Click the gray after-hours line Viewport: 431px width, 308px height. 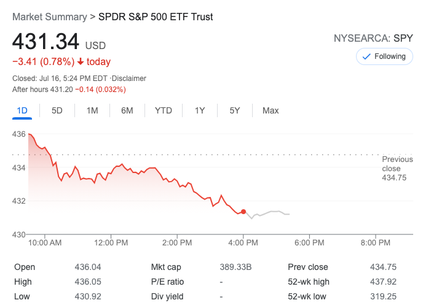tap(271, 212)
